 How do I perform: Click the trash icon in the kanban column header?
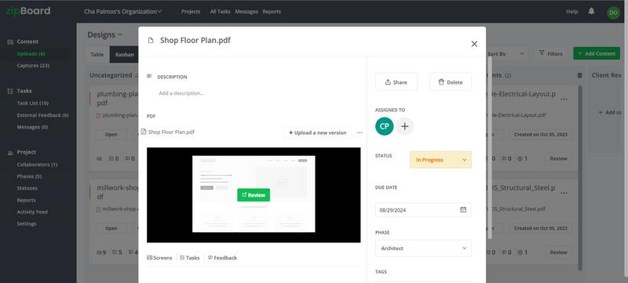coord(579,75)
